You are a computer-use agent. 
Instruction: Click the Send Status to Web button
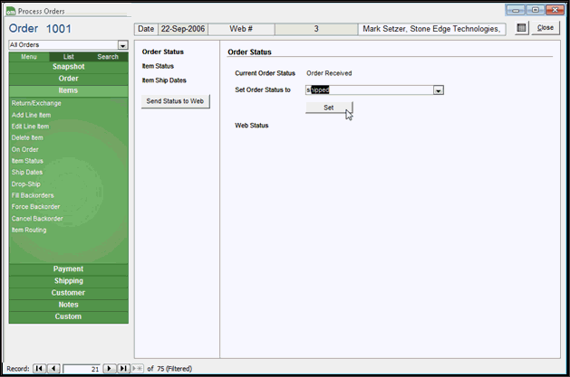(x=177, y=101)
